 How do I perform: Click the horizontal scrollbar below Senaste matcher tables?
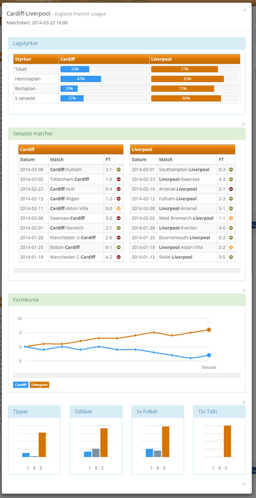[x=127, y=271]
